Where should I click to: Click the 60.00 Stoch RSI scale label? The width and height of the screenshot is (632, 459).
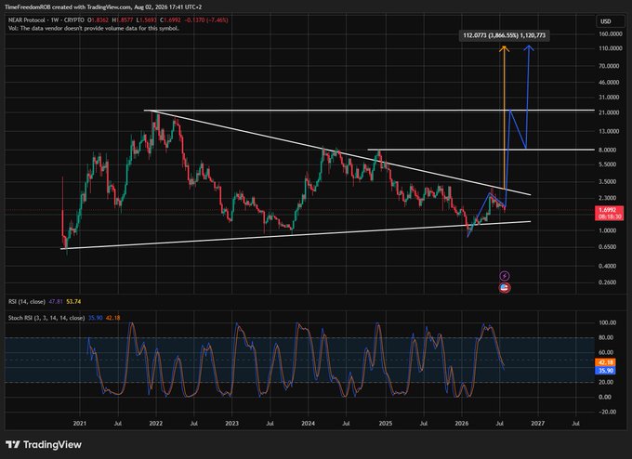pos(608,352)
